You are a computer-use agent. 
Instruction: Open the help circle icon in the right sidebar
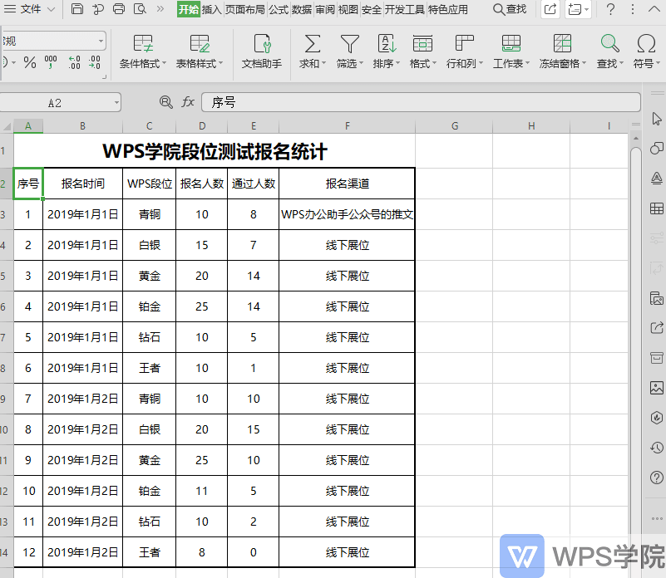657,478
